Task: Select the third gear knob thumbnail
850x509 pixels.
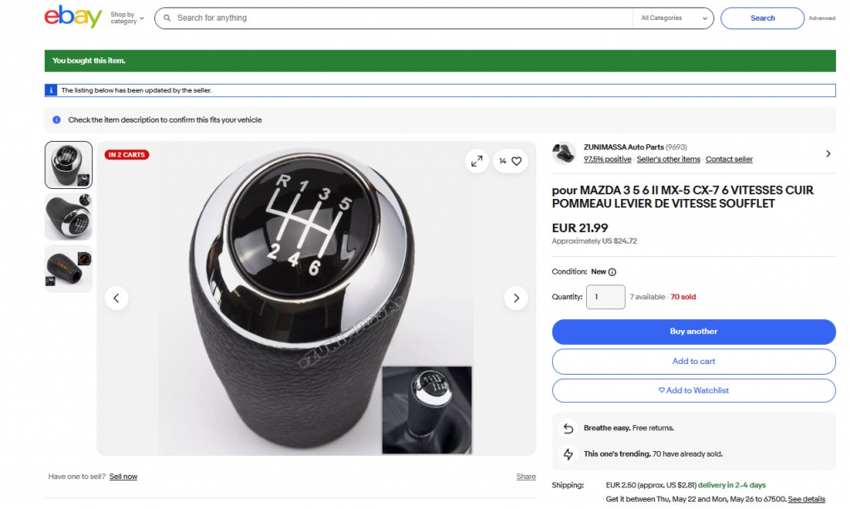Action: [x=68, y=269]
